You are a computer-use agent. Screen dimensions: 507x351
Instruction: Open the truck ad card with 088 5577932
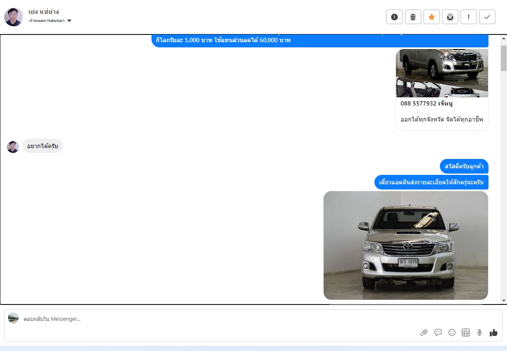442,89
